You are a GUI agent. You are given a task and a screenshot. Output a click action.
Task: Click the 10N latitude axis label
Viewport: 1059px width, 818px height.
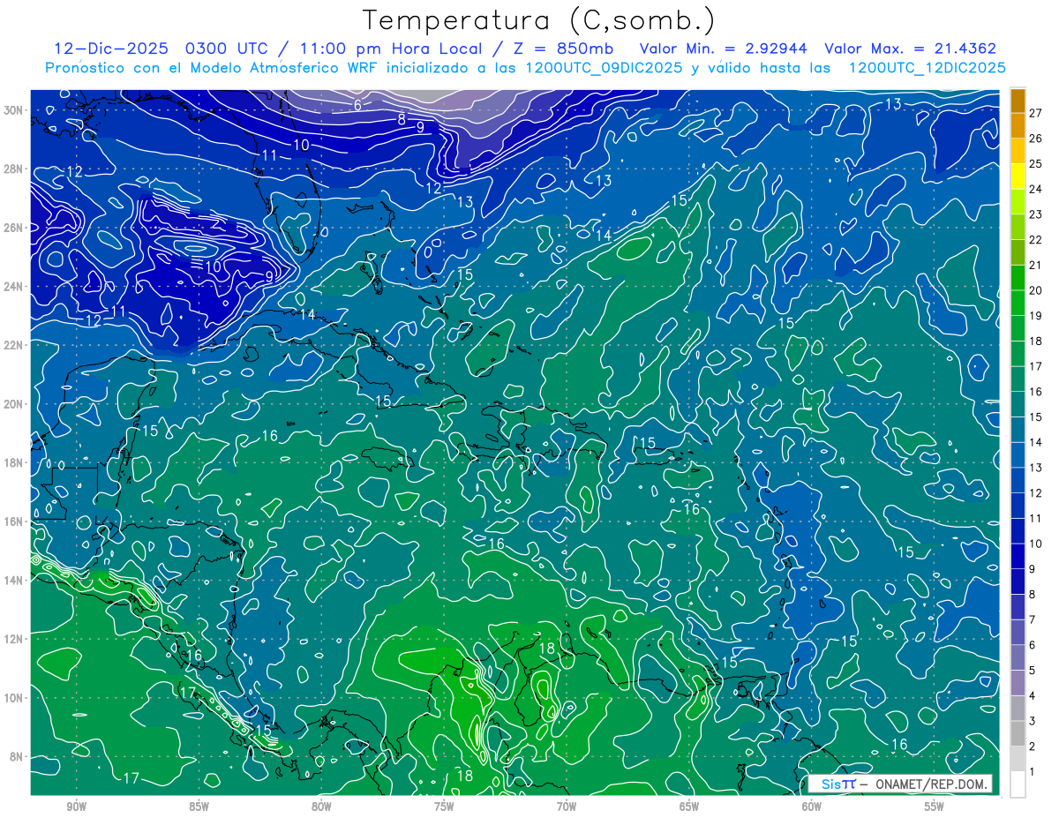pyautogui.click(x=13, y=698)
